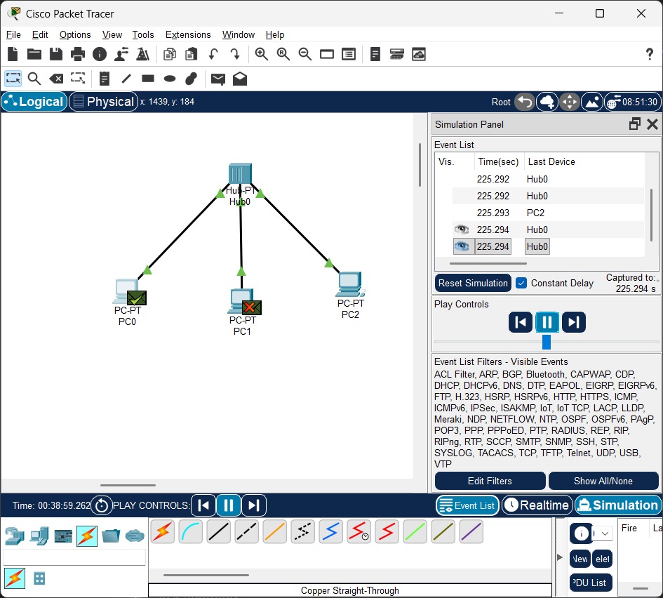Open the scenario dropdown near PDU List
Screen dimensions: 663x598
[605, 533]
